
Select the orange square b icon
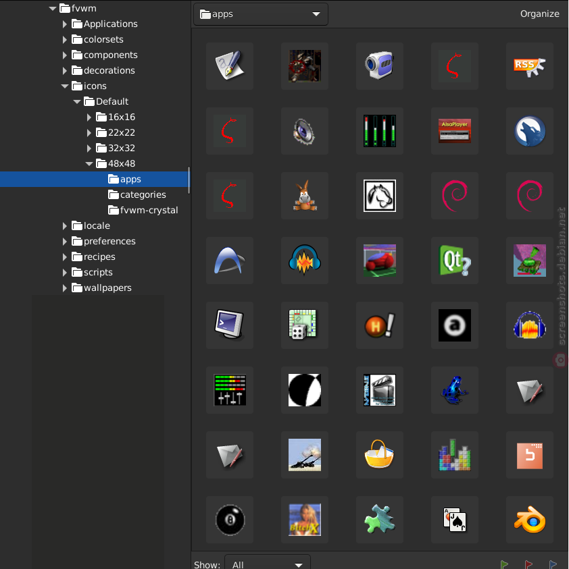click(x=530, y=455)
